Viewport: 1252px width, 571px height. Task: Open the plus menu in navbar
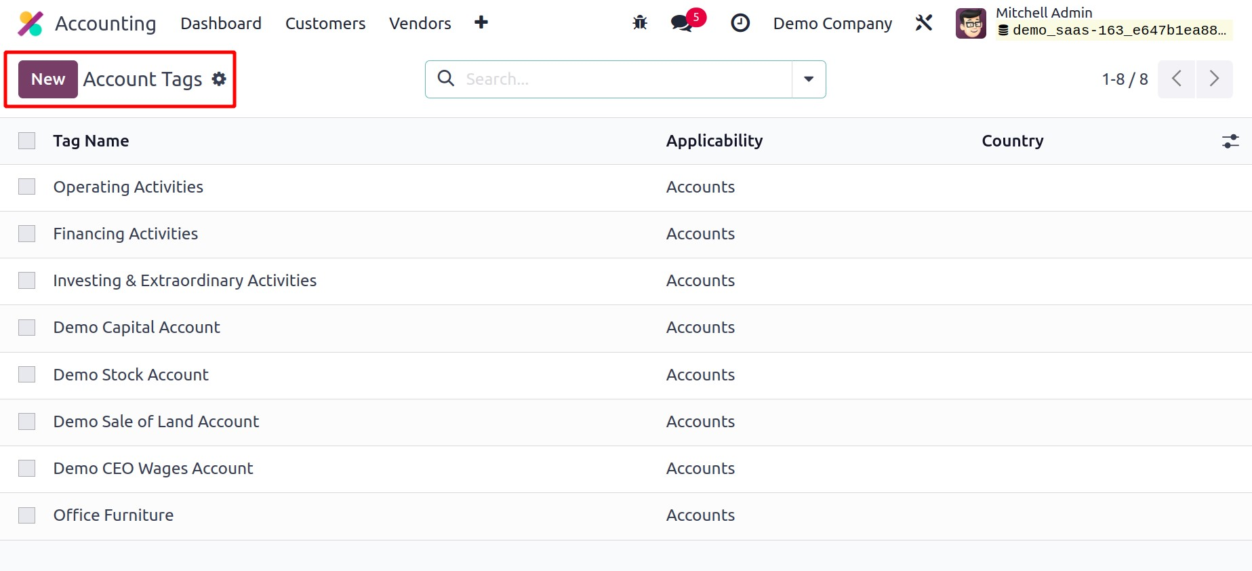(x=481, y=23)
